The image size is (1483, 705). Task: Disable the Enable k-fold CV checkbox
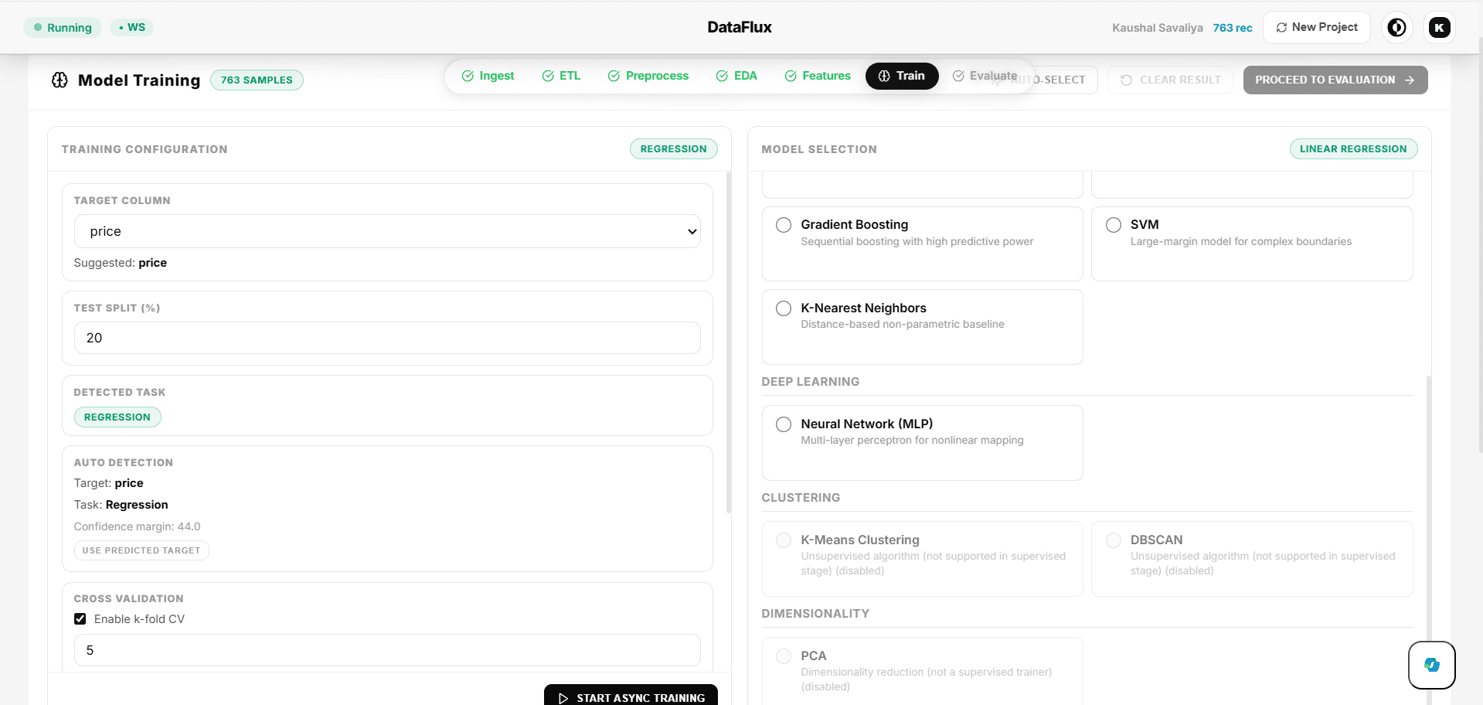pyautogui.click(x=80, y=618)
